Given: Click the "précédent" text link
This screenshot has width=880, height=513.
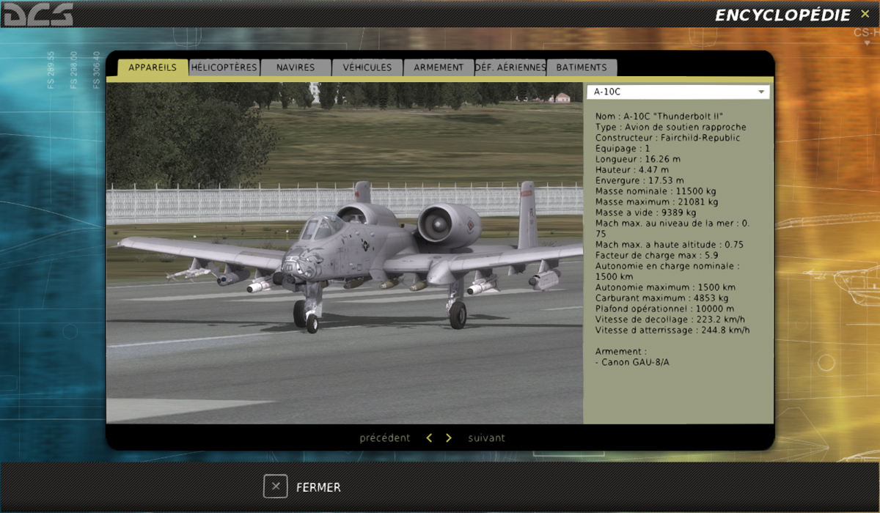Looking at the screenshot, I should (x=385, y=438).
